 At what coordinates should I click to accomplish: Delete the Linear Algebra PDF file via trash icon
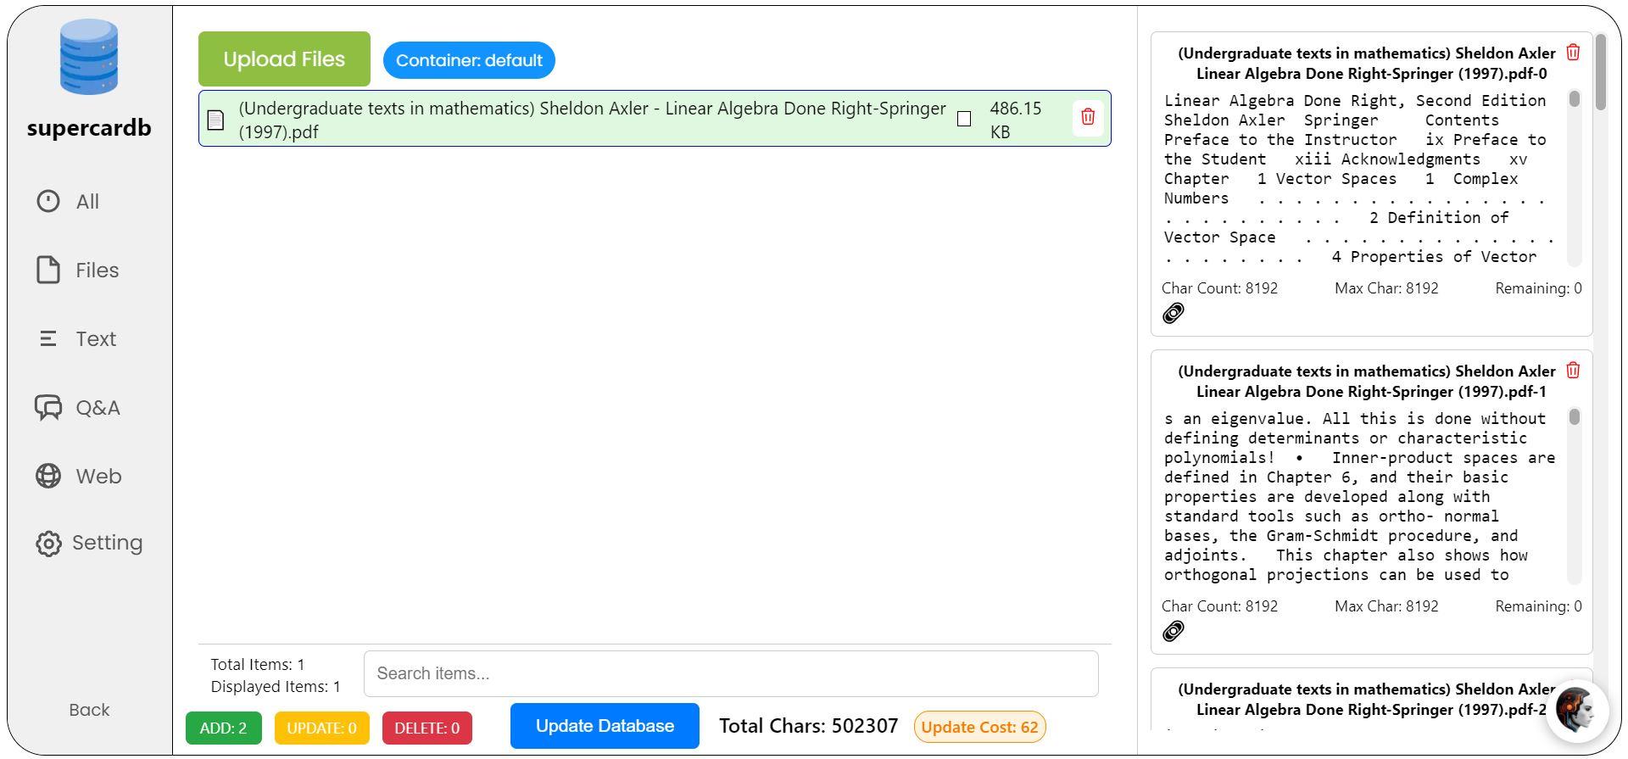pyautogui.click(x=1088, y=117)
